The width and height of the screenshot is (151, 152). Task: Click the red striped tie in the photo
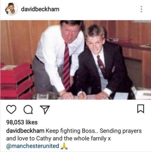pos(66,67)
